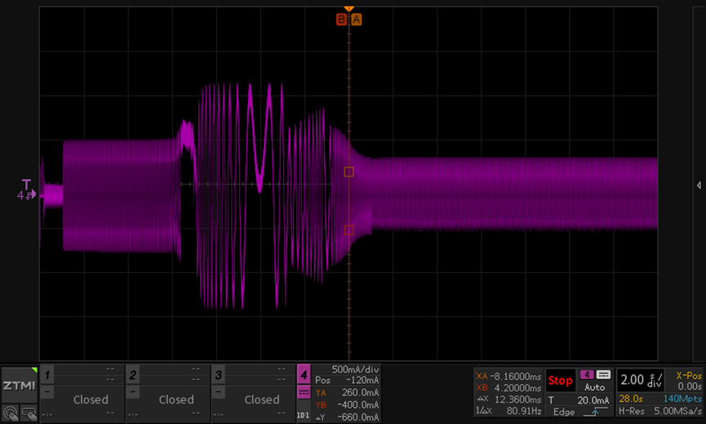Grab the orange trigger position triangle
The image size is (706, 424).
[349, 9]
